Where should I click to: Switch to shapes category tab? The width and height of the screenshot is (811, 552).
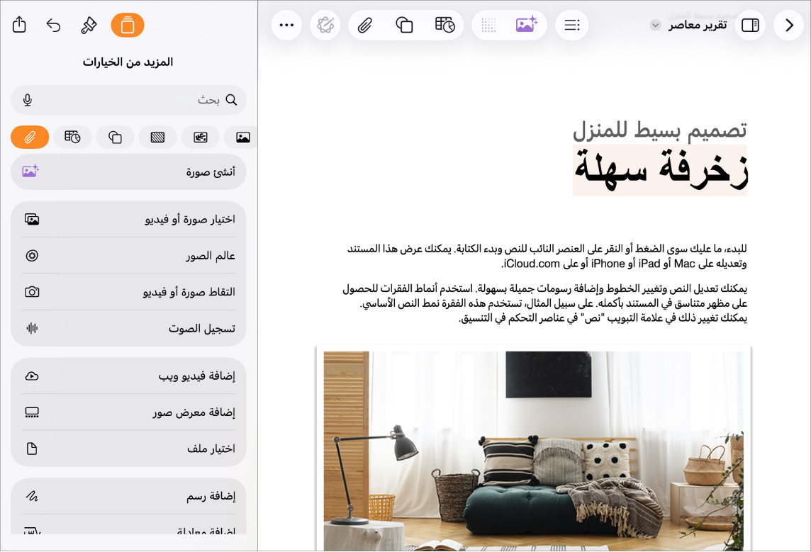coord(115,137)
